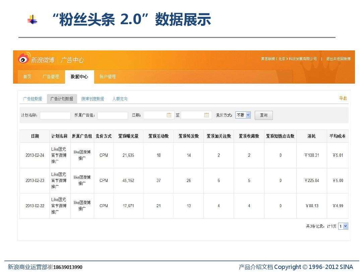Click the 置顶加关注数 column header
Screen dimensions: 362x272
[x=219, y=136]
